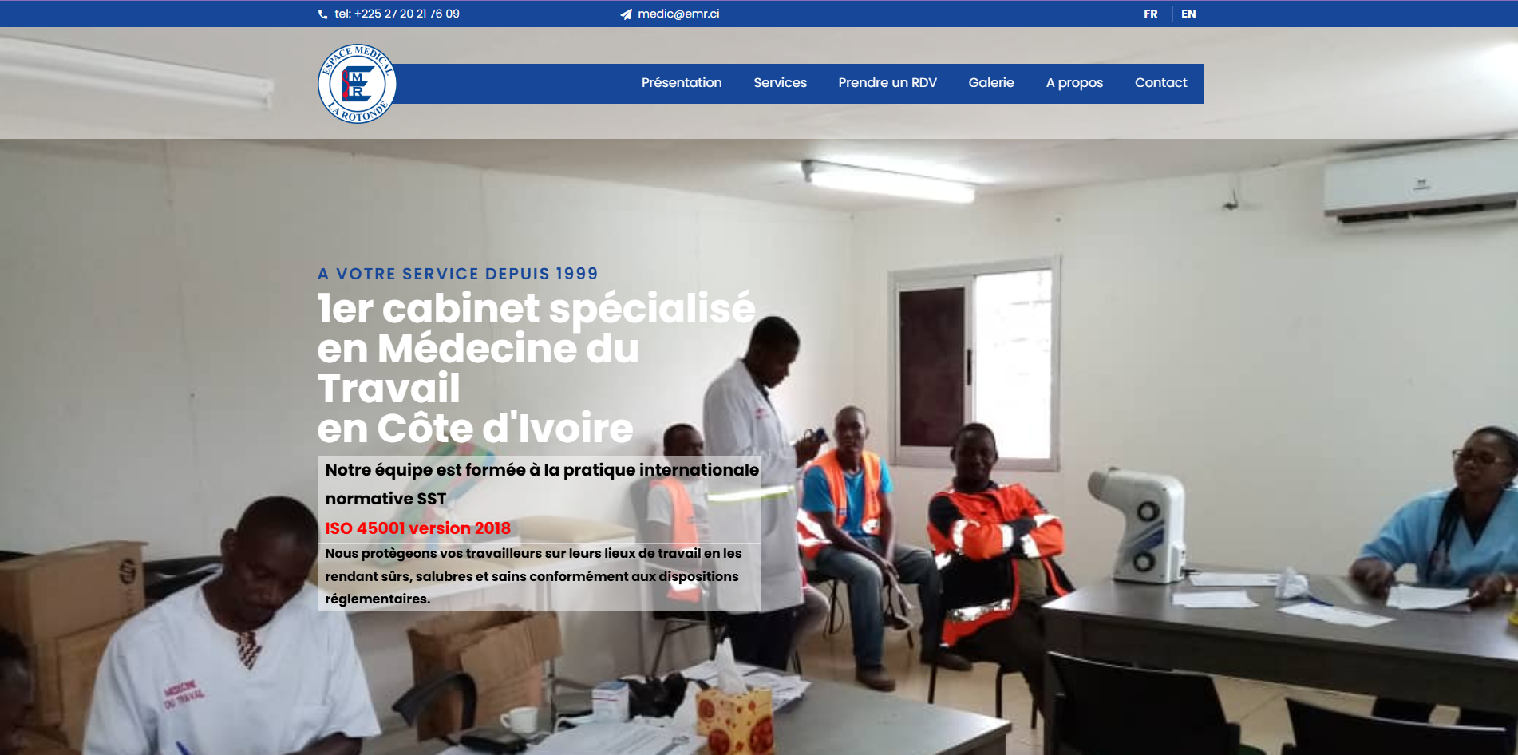The height and width of the screenshot is (755, 1518).
Task: Switch language to EN
Action: 1188,14
